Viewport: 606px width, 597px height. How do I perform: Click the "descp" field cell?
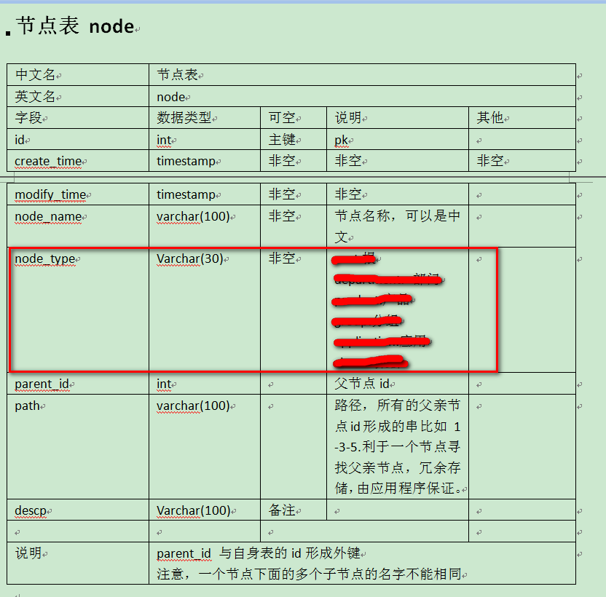point(30,510)
